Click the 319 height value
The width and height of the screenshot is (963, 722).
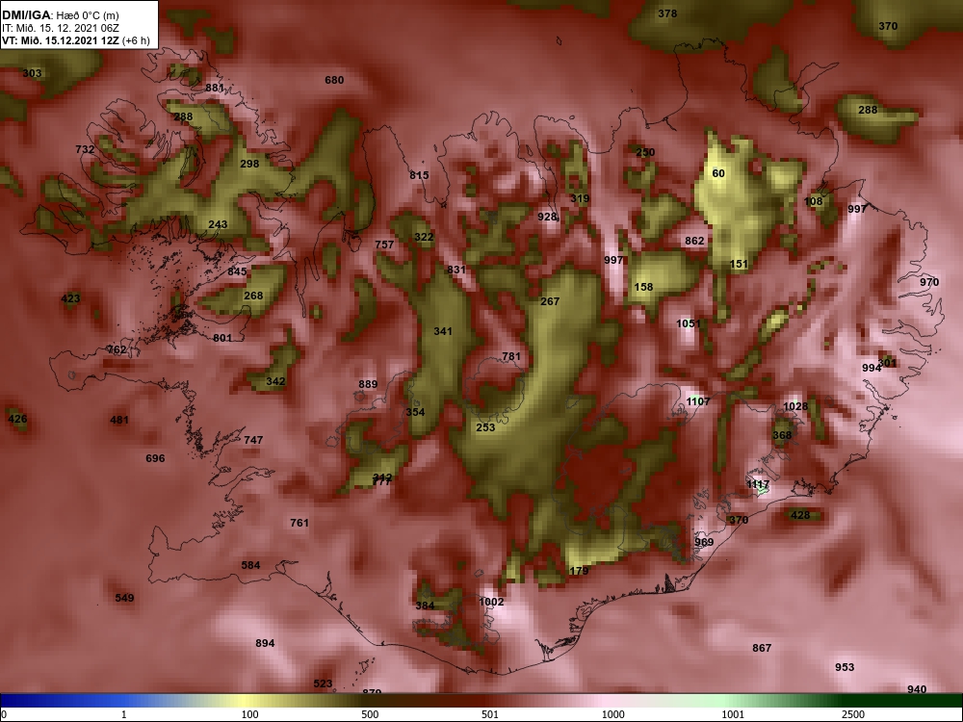(x=580, y=198)
